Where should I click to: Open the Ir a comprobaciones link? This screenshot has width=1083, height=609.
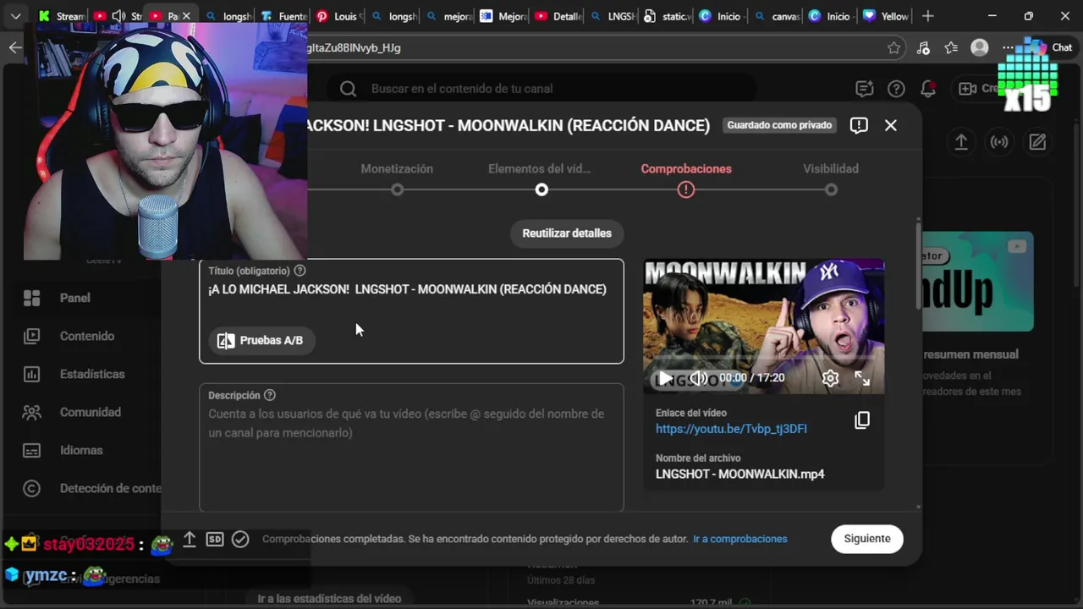point(740,539)
